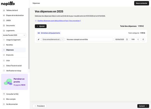Open Parrainer un proche referral banner
Screen dimensions: 151x109
[15, 82]
